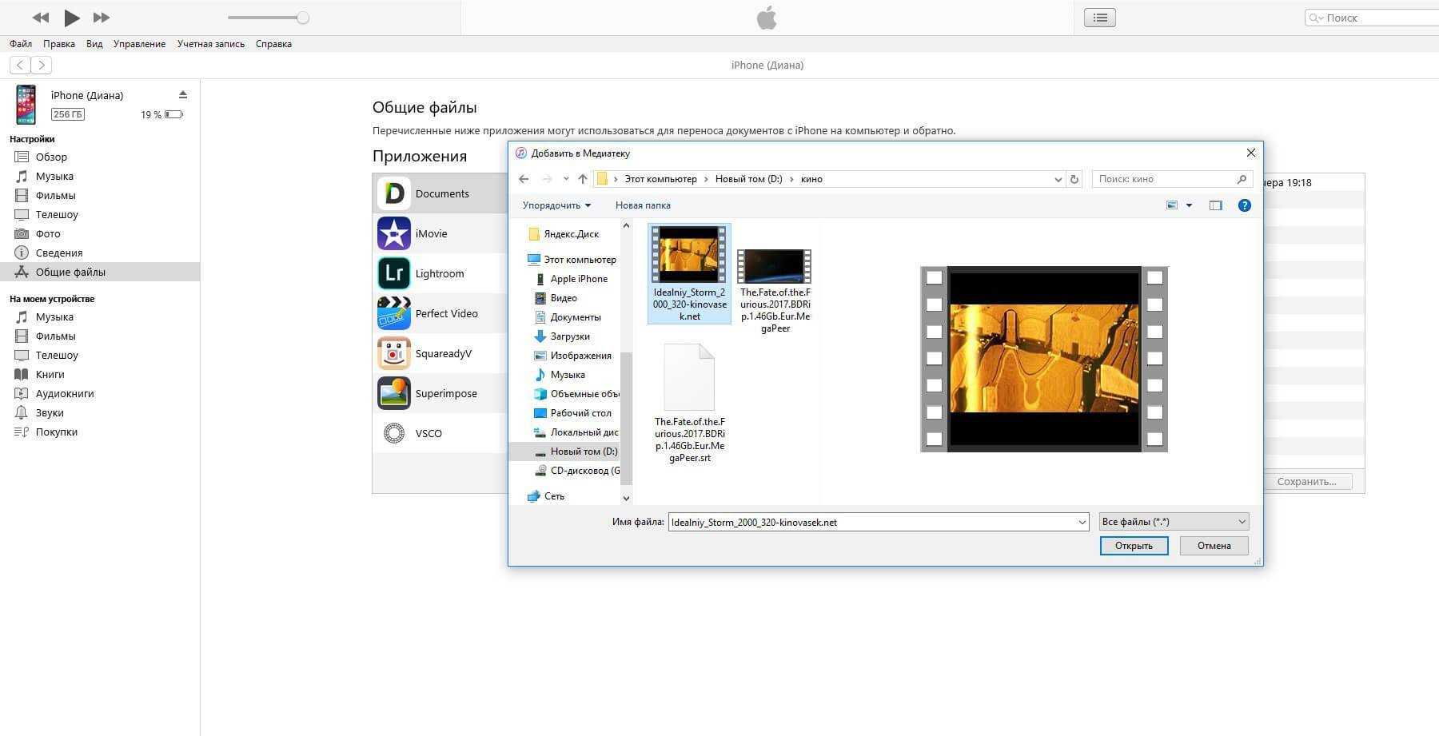Click the refresh icon beside the address path
The image size is (1439, 736).
click(x=1074, y=179)
